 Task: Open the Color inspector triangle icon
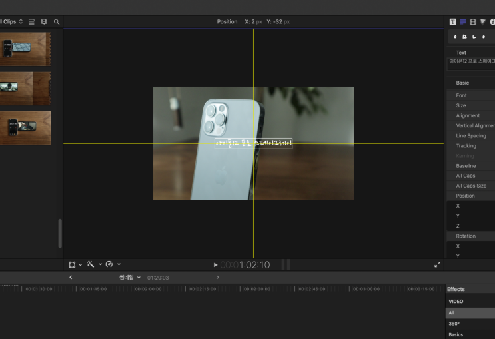(483, 22)
